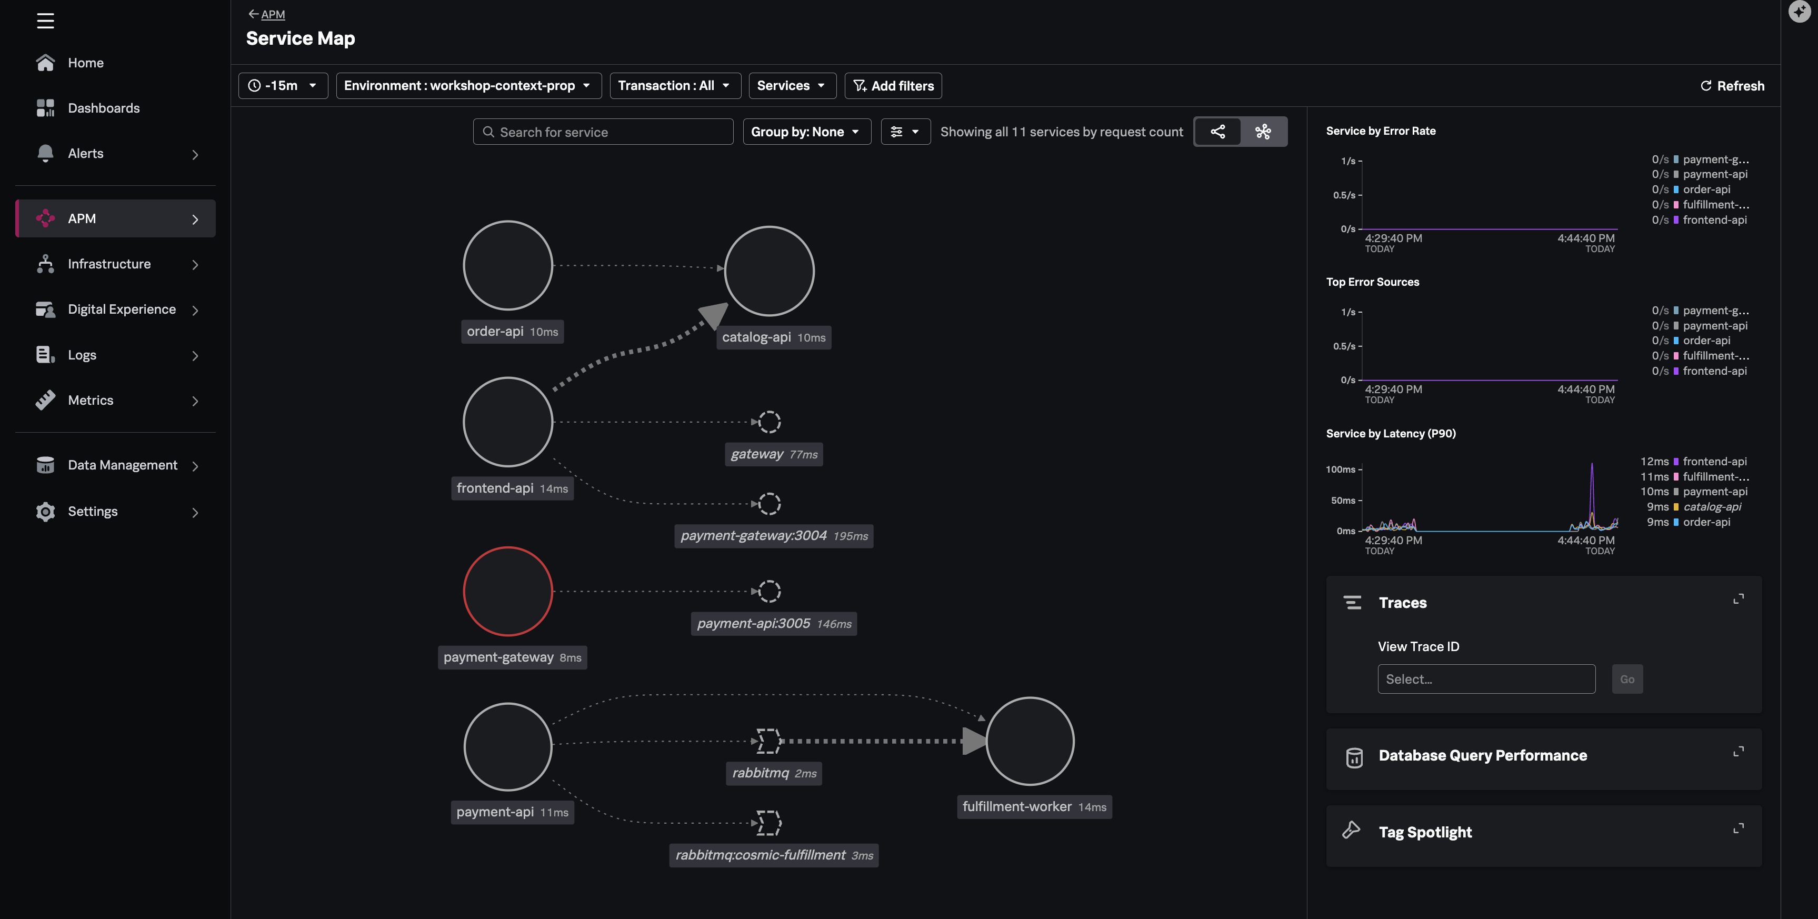Click the Database Query Performance icon

tap(1354, 757)
